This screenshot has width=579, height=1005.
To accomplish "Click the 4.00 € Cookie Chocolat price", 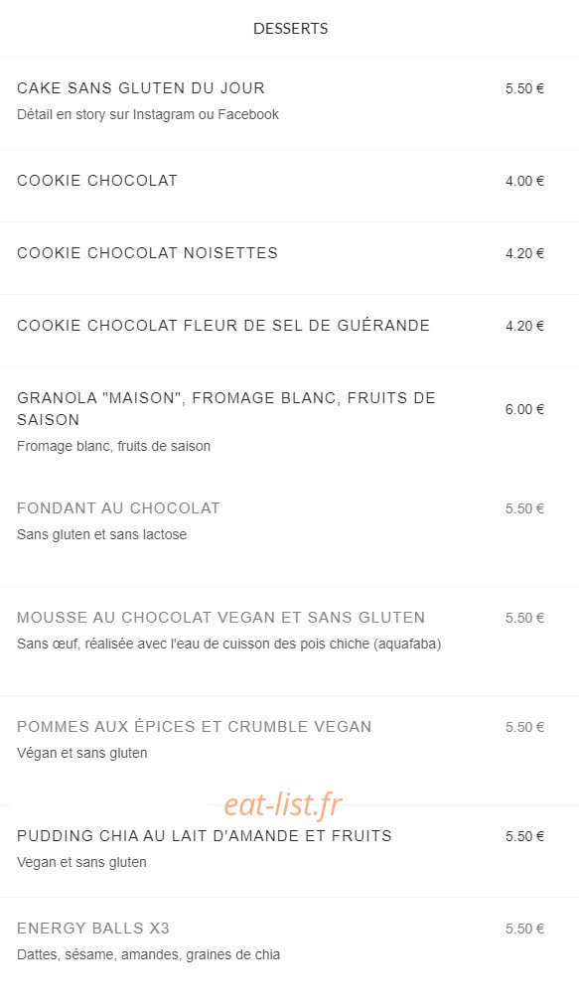I will point(524,181).
